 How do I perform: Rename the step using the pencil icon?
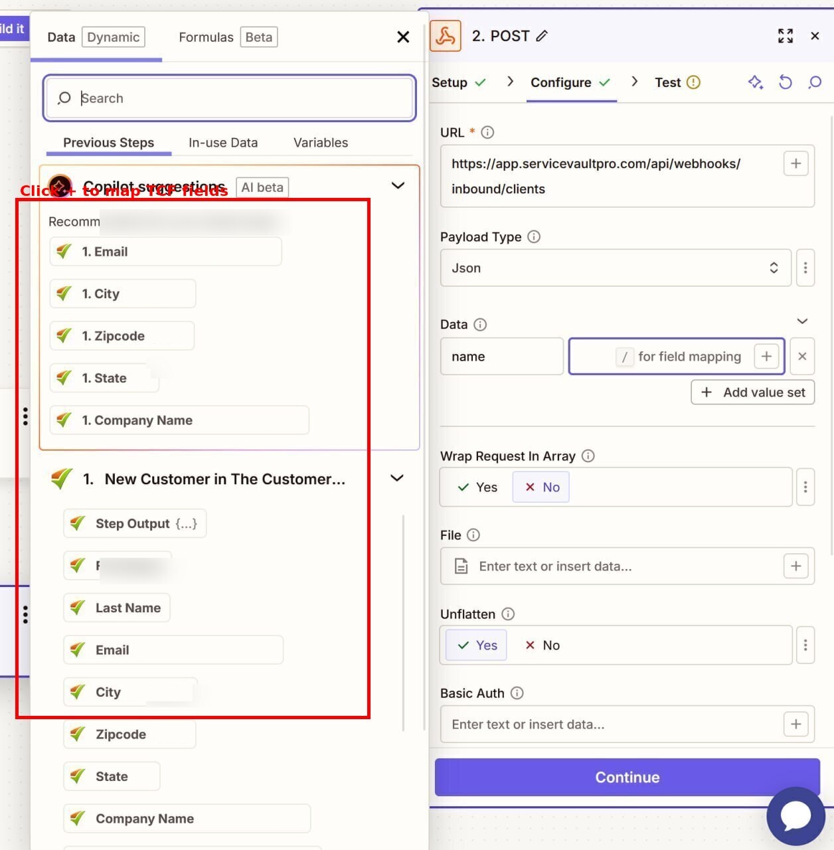(541, 36)
